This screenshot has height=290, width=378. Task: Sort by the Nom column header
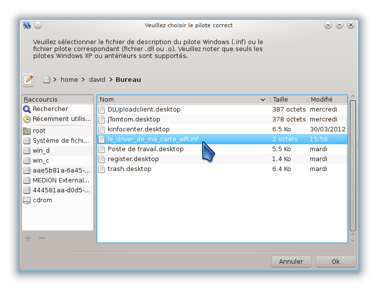(x=183, y=100)
